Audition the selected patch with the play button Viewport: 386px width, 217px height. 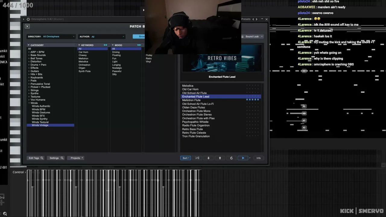pos(243,158)
